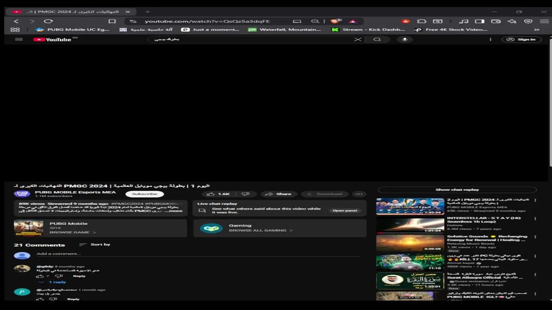Click the page vertical scrollbar
The height and width of the screenshot is (310, 552).
550,102
